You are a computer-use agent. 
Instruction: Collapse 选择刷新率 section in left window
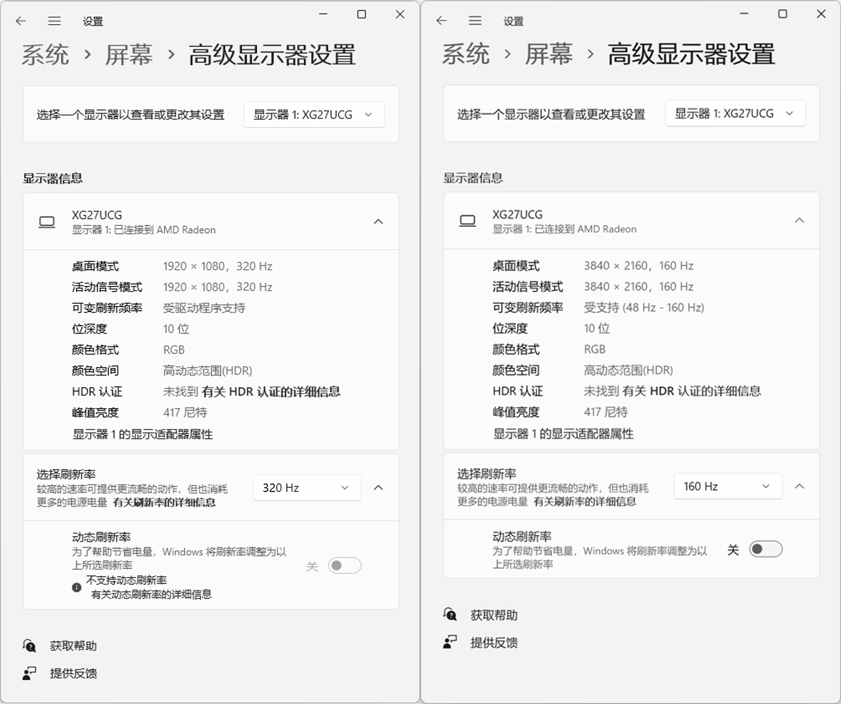point(378,488)
